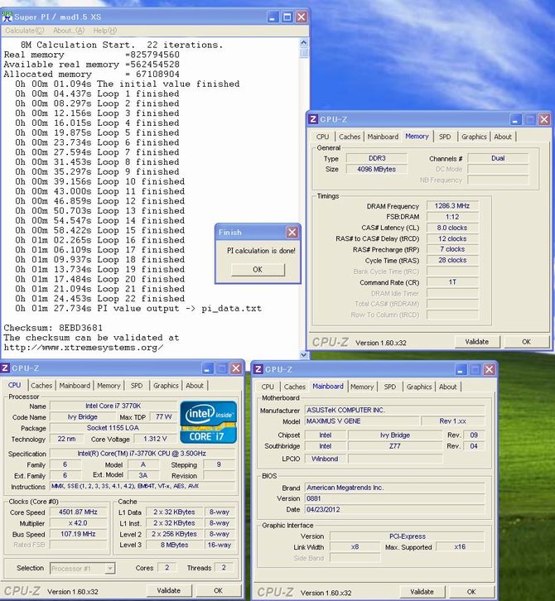Image resolution: width=555 pixels, height=601 pixels.
Task: Click the Loop 22 finished line
Action: pyautogui.click(x=99, y=299)
